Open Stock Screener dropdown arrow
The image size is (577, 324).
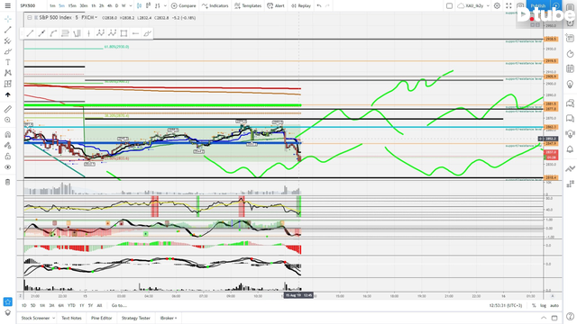pos(54,318)
